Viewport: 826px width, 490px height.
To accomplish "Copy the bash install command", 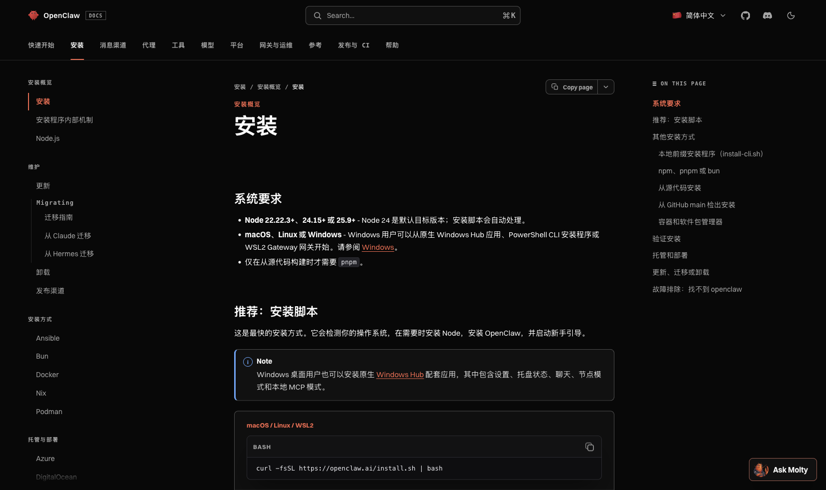I will point(589,447).
